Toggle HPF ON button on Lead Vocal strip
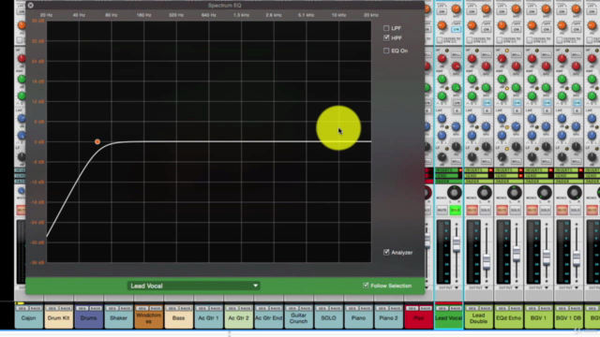The width and height of the screenshot is (600, 337). (x=457, y=29)
